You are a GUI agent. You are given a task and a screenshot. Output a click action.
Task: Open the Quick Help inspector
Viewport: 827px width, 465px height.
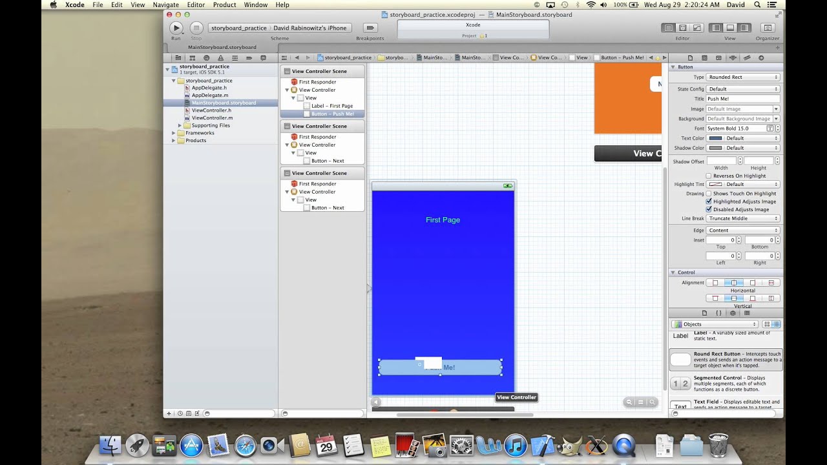tap(704, 57)
